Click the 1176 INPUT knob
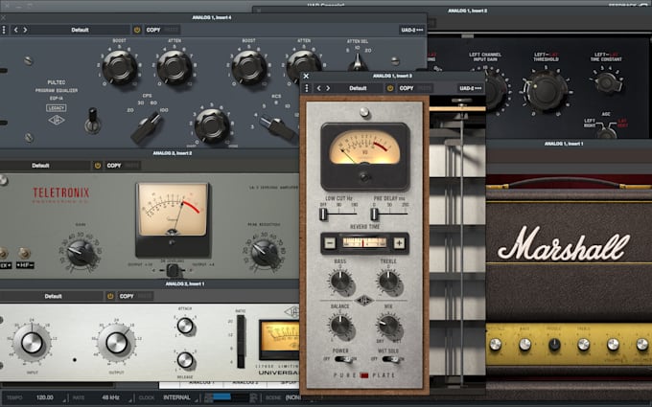This screenshot has width=652, height=407. (x=32, y=343)
